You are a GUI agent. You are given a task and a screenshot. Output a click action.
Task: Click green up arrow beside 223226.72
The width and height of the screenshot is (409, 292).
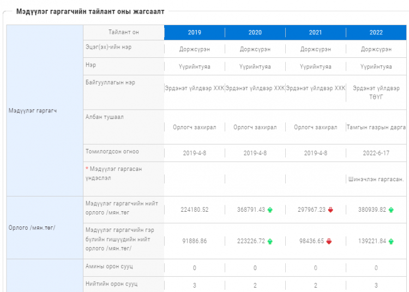(x=270, y=241)
